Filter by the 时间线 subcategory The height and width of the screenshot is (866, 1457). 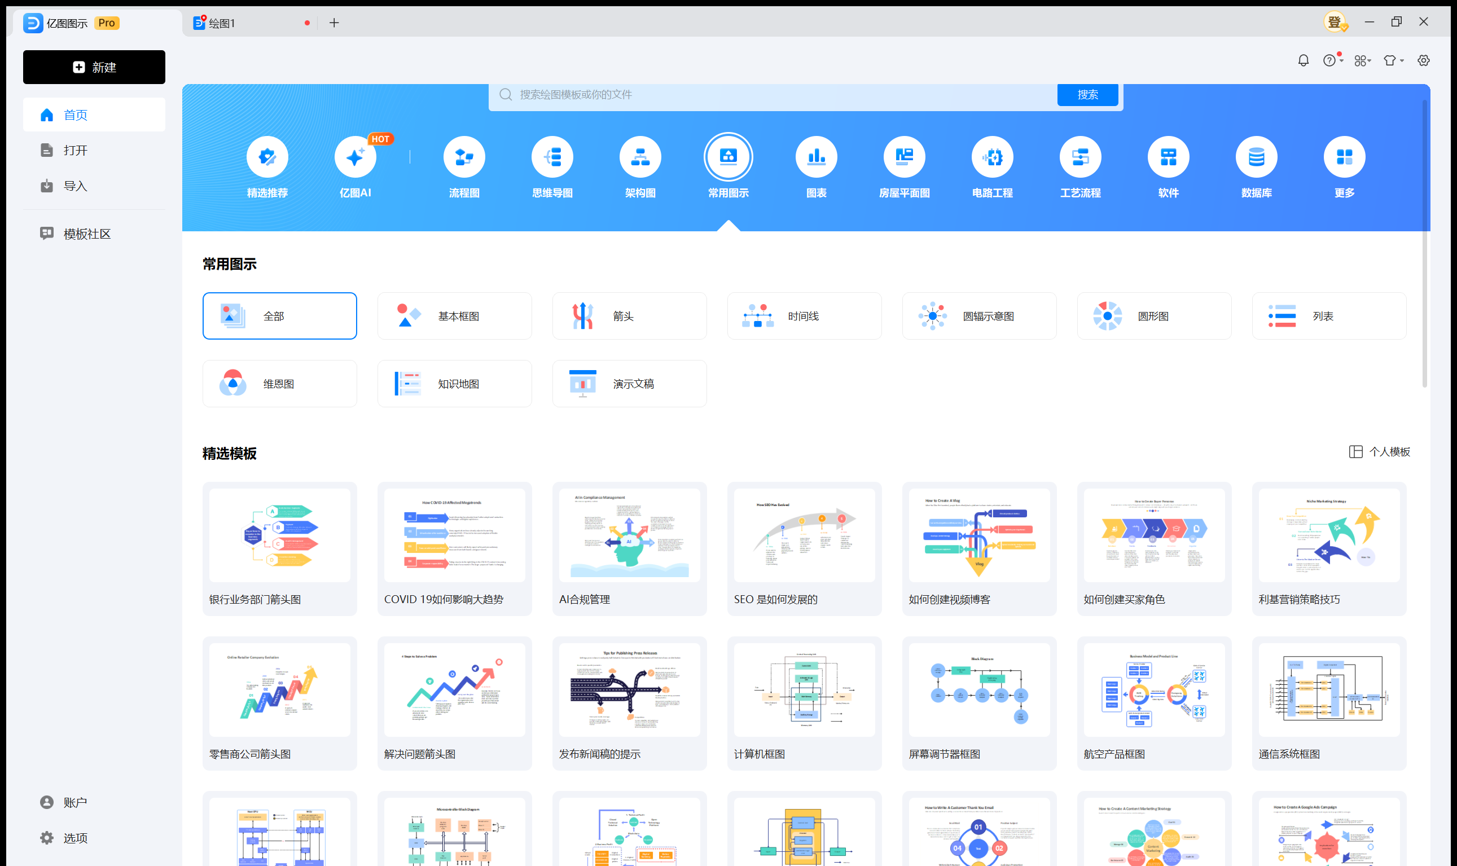[804, 316]
